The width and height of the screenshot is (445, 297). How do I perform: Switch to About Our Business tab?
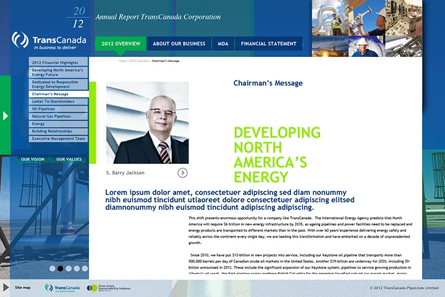179,43
